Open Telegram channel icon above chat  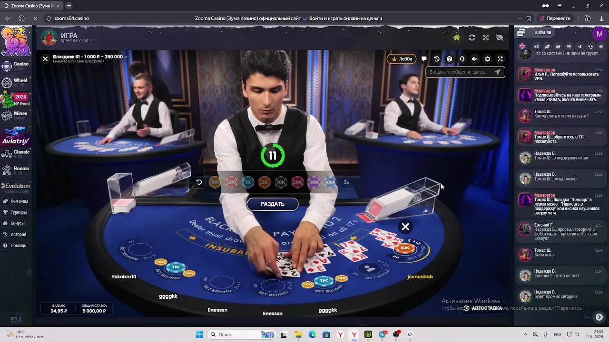580,47
